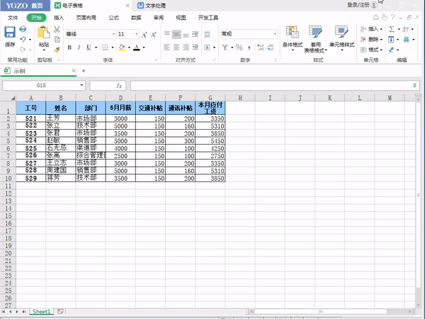
Task: Open the font size 11 dropdown
Action: pos(136,34)
